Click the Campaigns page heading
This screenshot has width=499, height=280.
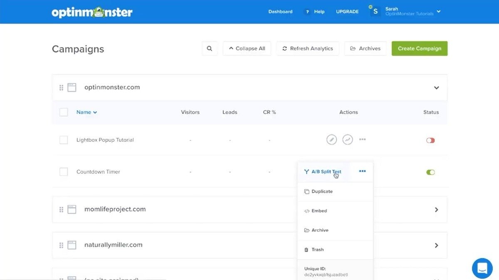coord(78,49)
